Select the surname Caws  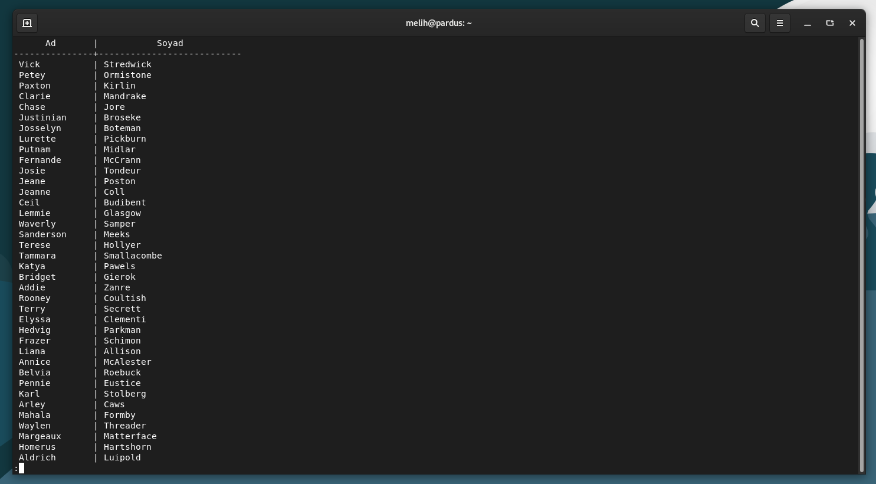tap(114, 404)
